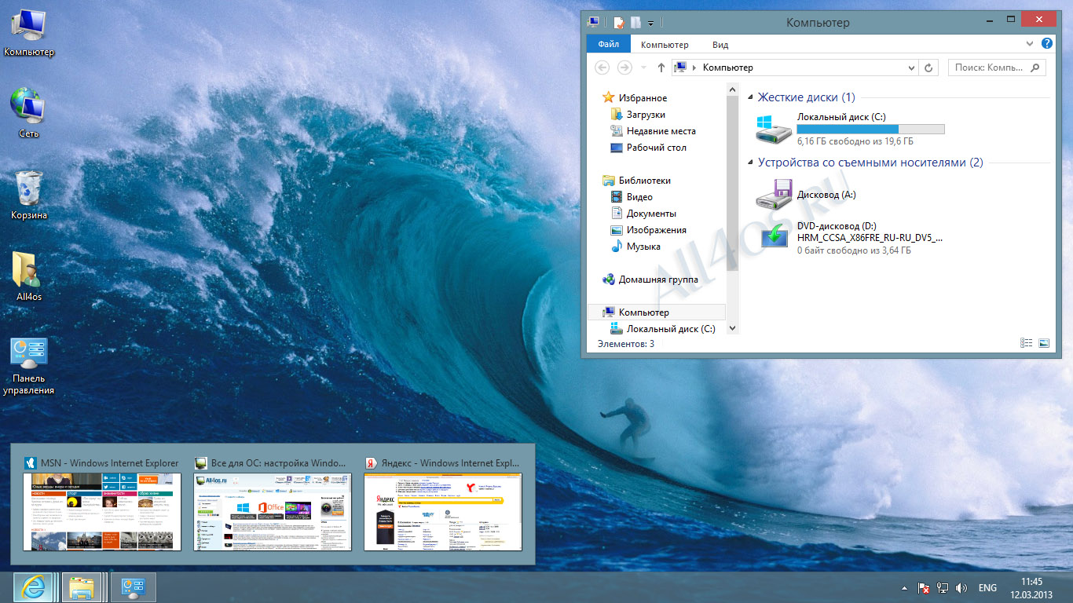
Task: Open Action Center flag tray icon
Action: (x=925, y=588)
